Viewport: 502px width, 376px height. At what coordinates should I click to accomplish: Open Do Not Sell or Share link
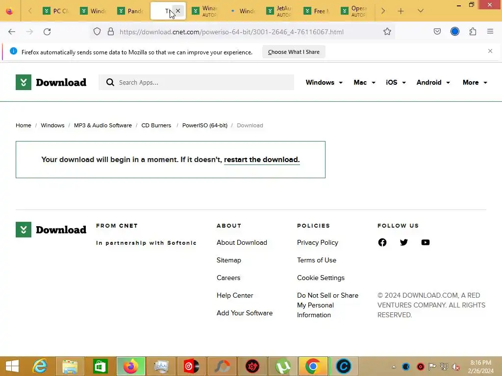click(327, 305)
